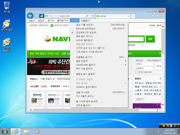Select Windows 업데이트(U) menu item
The height and width of the screenshot is (135, 180).
click(99, 87)
